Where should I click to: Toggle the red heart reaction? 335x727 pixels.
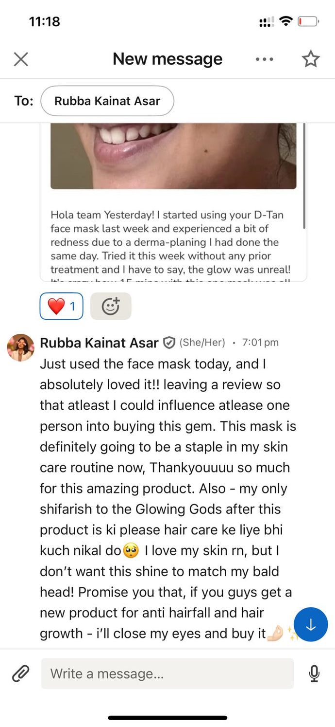61,307
